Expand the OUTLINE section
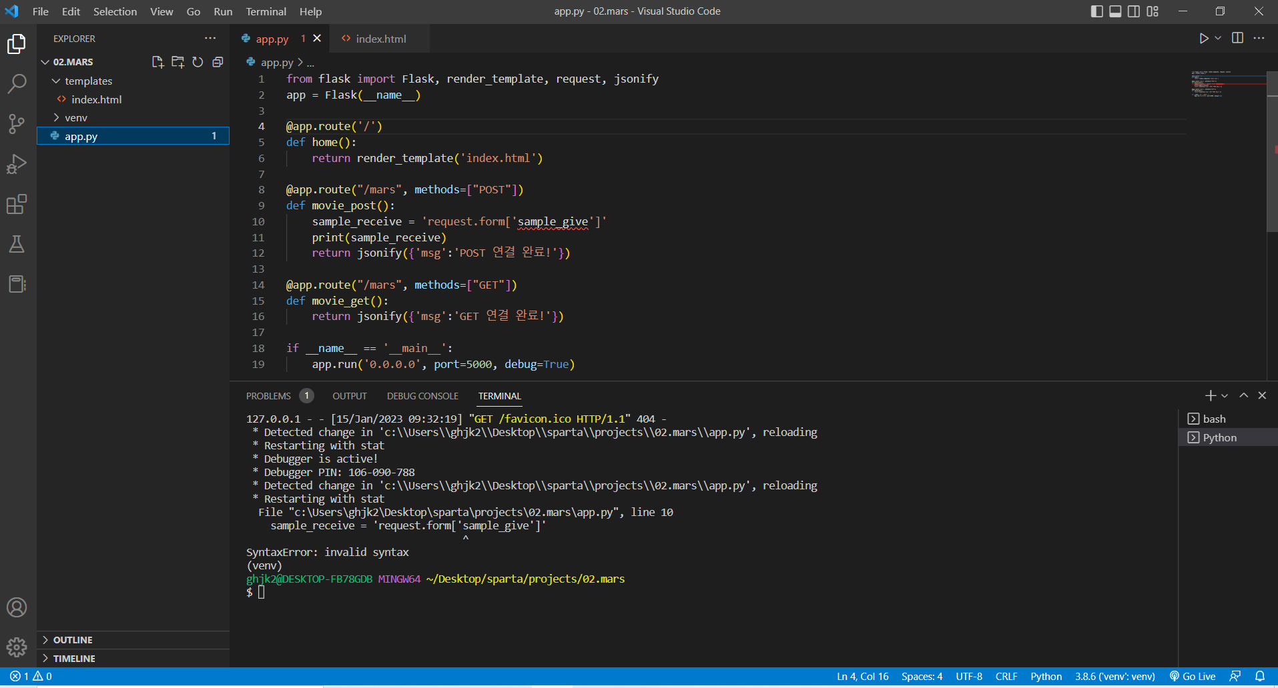 tap(133, 639)
